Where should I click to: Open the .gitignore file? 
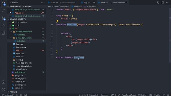pyautogui.click(x=26, y=75)
